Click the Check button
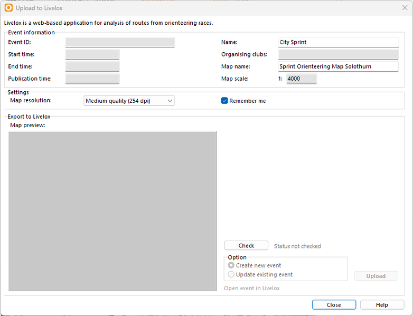This screenshot has height=316, width=413. coord(246,245)
